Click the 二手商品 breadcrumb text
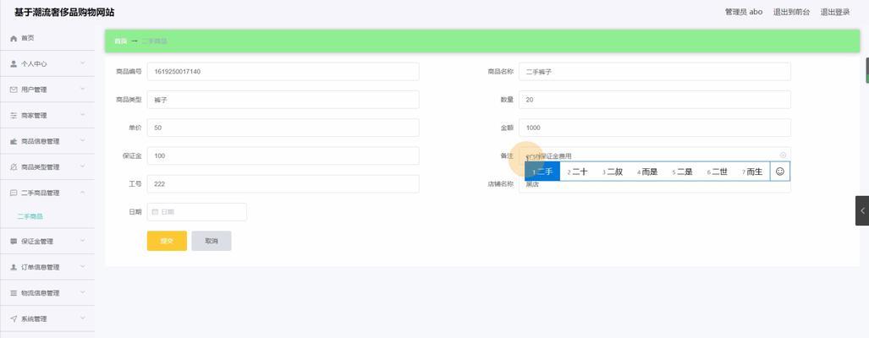The height and width of the screenshot is (338, 869). point(154,41)
